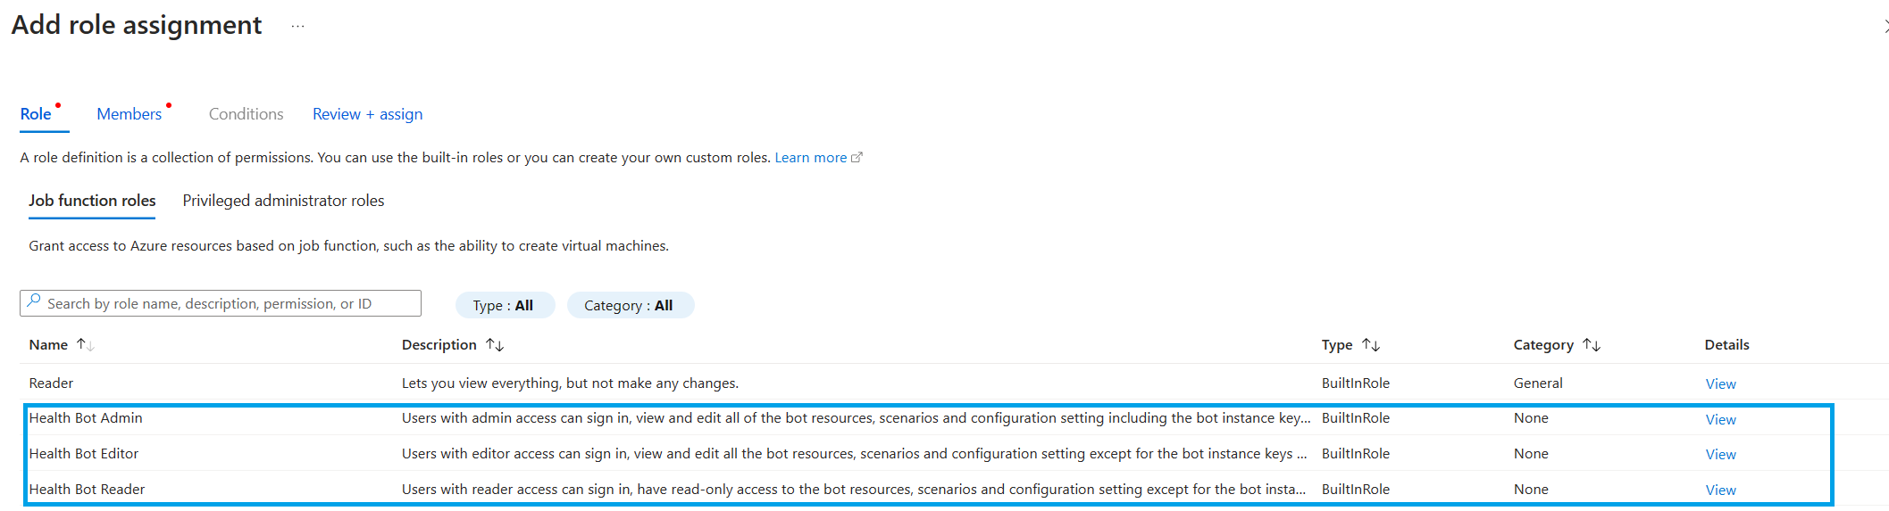The height and width of the screenshot is (511, 1889).
Task: Sort by Type column arrows
Action: (x=1371, y=345)
